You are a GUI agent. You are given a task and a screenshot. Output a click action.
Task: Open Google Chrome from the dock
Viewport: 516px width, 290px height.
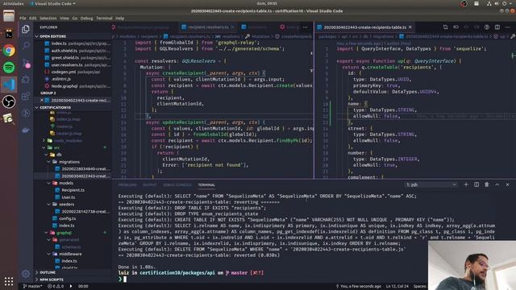pyautogui.click(x=9, y=50)
